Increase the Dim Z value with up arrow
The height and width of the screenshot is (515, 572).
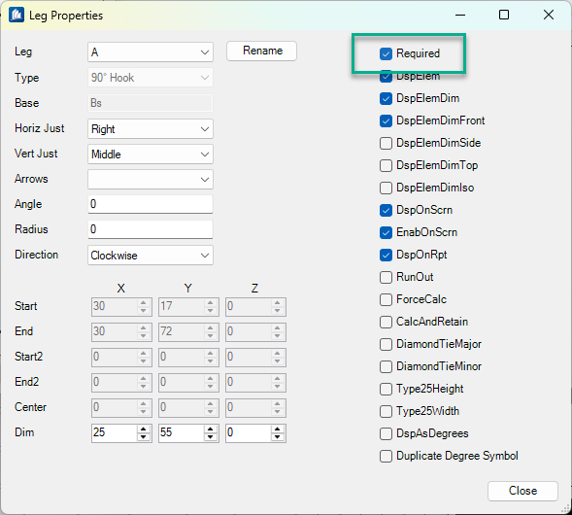pyautogui.click(x=278, y=429)
